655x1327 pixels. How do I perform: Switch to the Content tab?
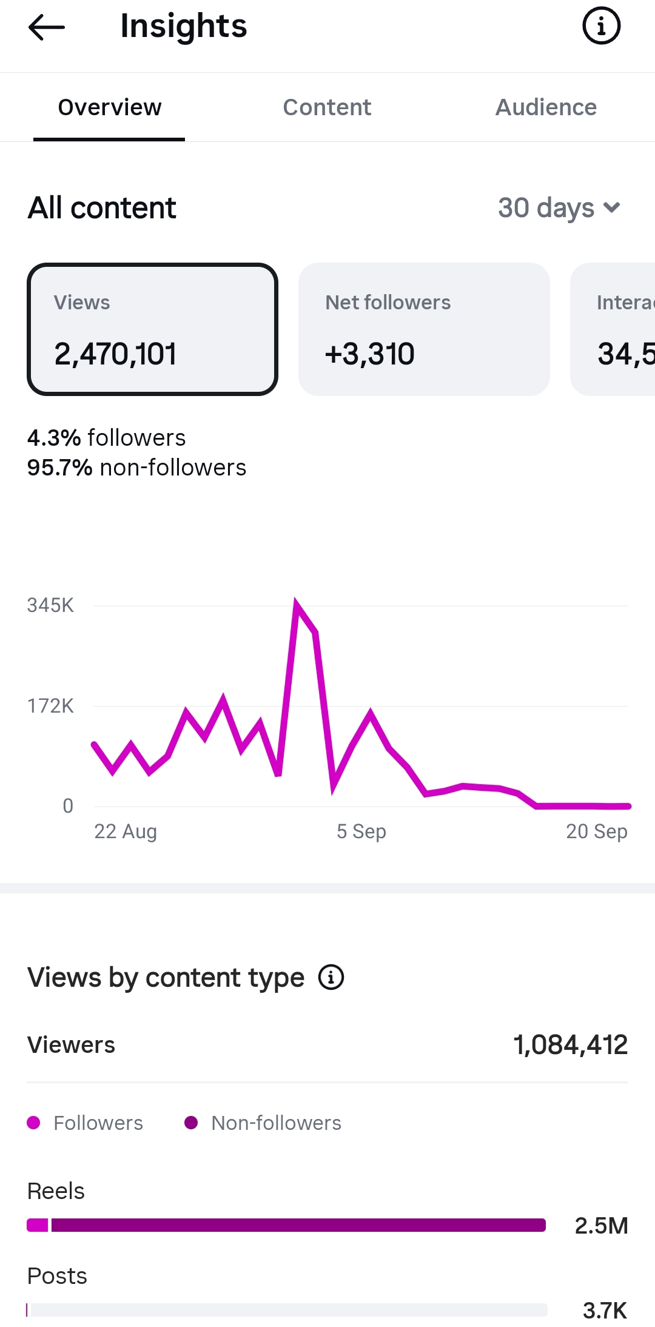pyautogui.click(x=327, y=107)
